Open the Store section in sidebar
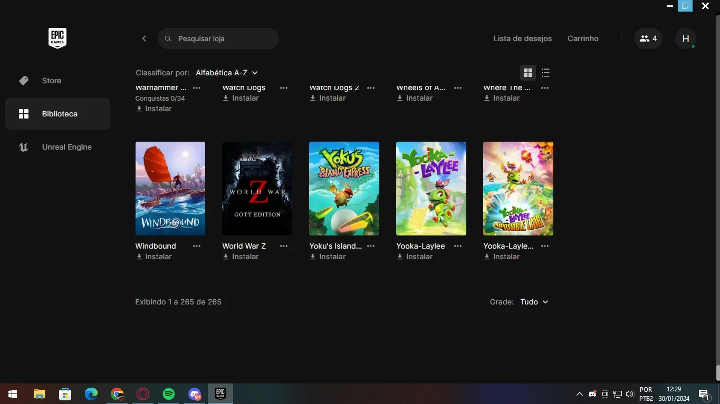 [x=57, y=81]
